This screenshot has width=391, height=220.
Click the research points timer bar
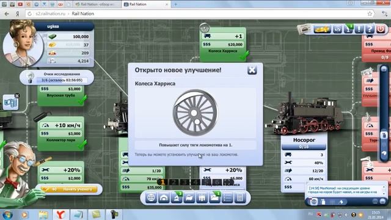click(62, 80)
